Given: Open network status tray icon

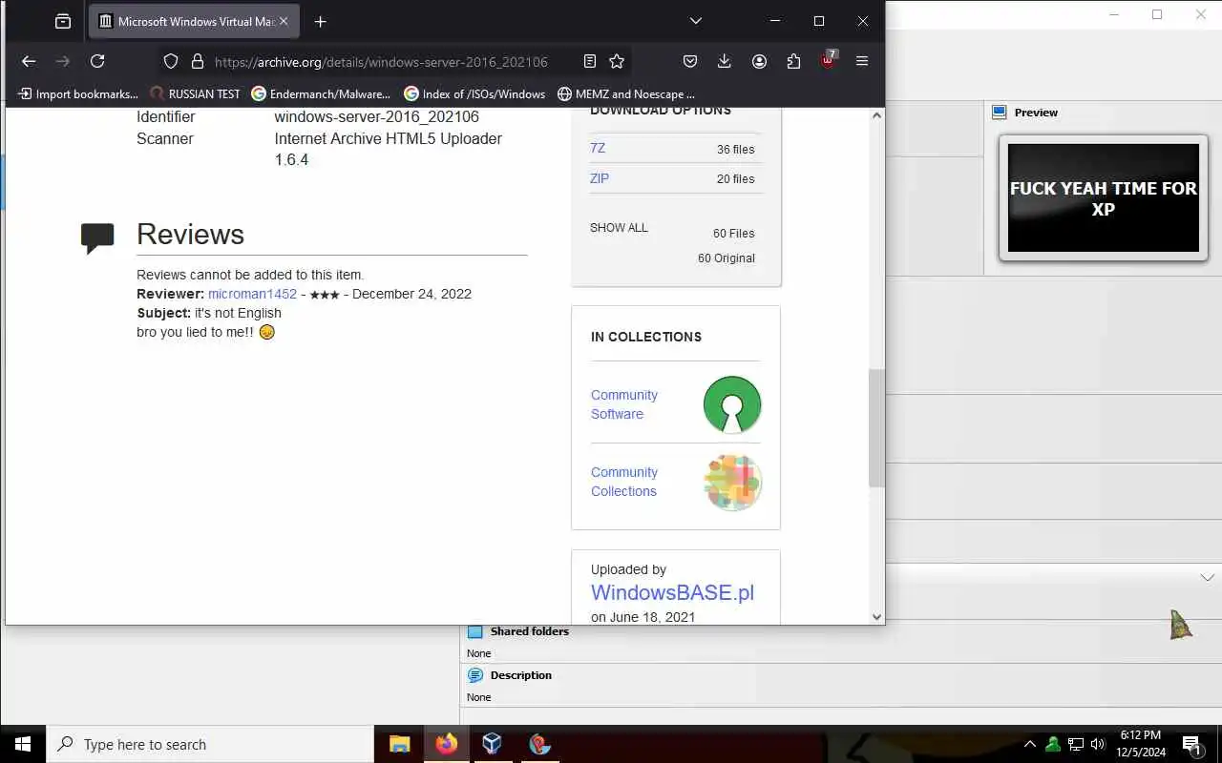Looking at the screenshot, I should click(1076, 744).
